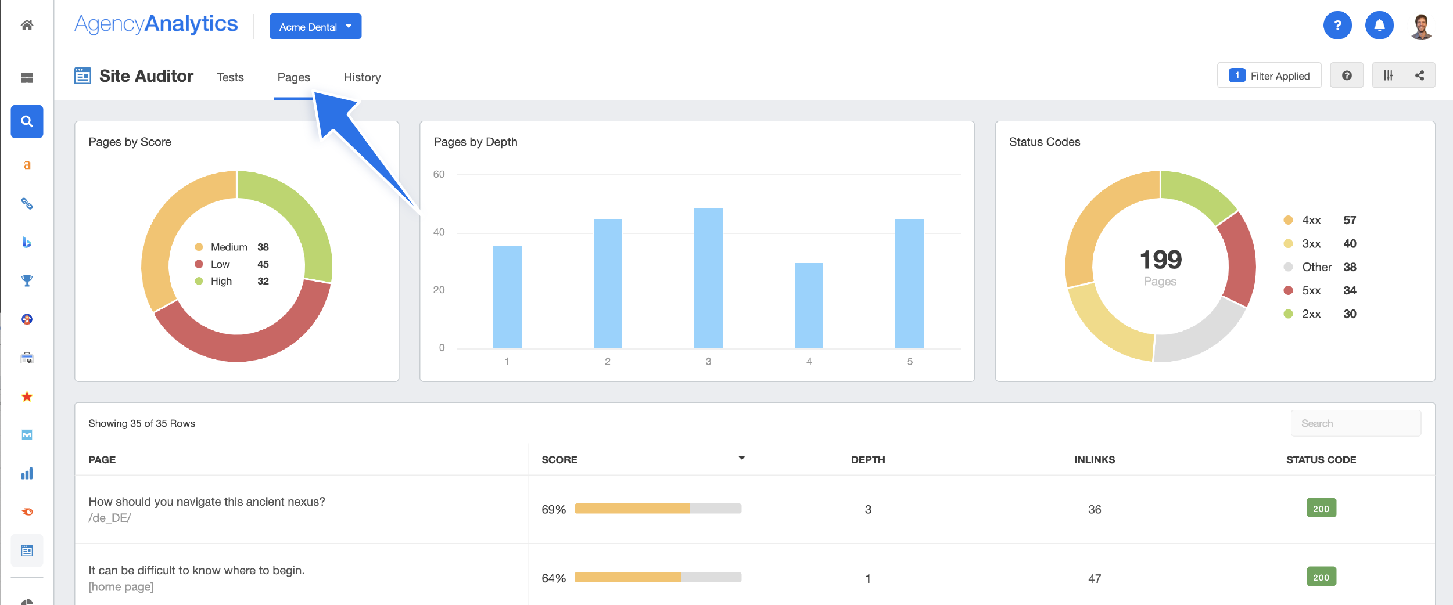Open the share options for Site Auditor
Viewport: 1453px width, 605px height.
click(1420, 75)
